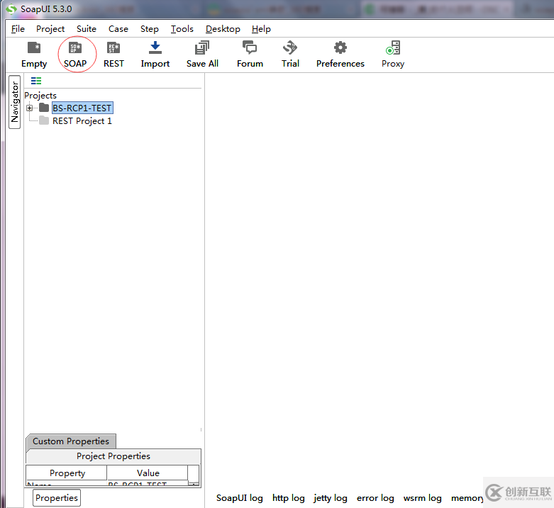
Task: Open the File menu
Action: click(x=18, y=28)
